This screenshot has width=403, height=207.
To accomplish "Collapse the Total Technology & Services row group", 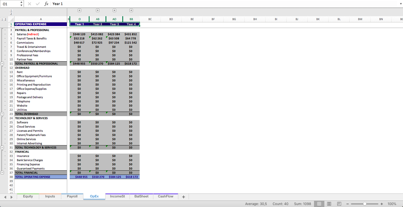I will click(2, 147).
